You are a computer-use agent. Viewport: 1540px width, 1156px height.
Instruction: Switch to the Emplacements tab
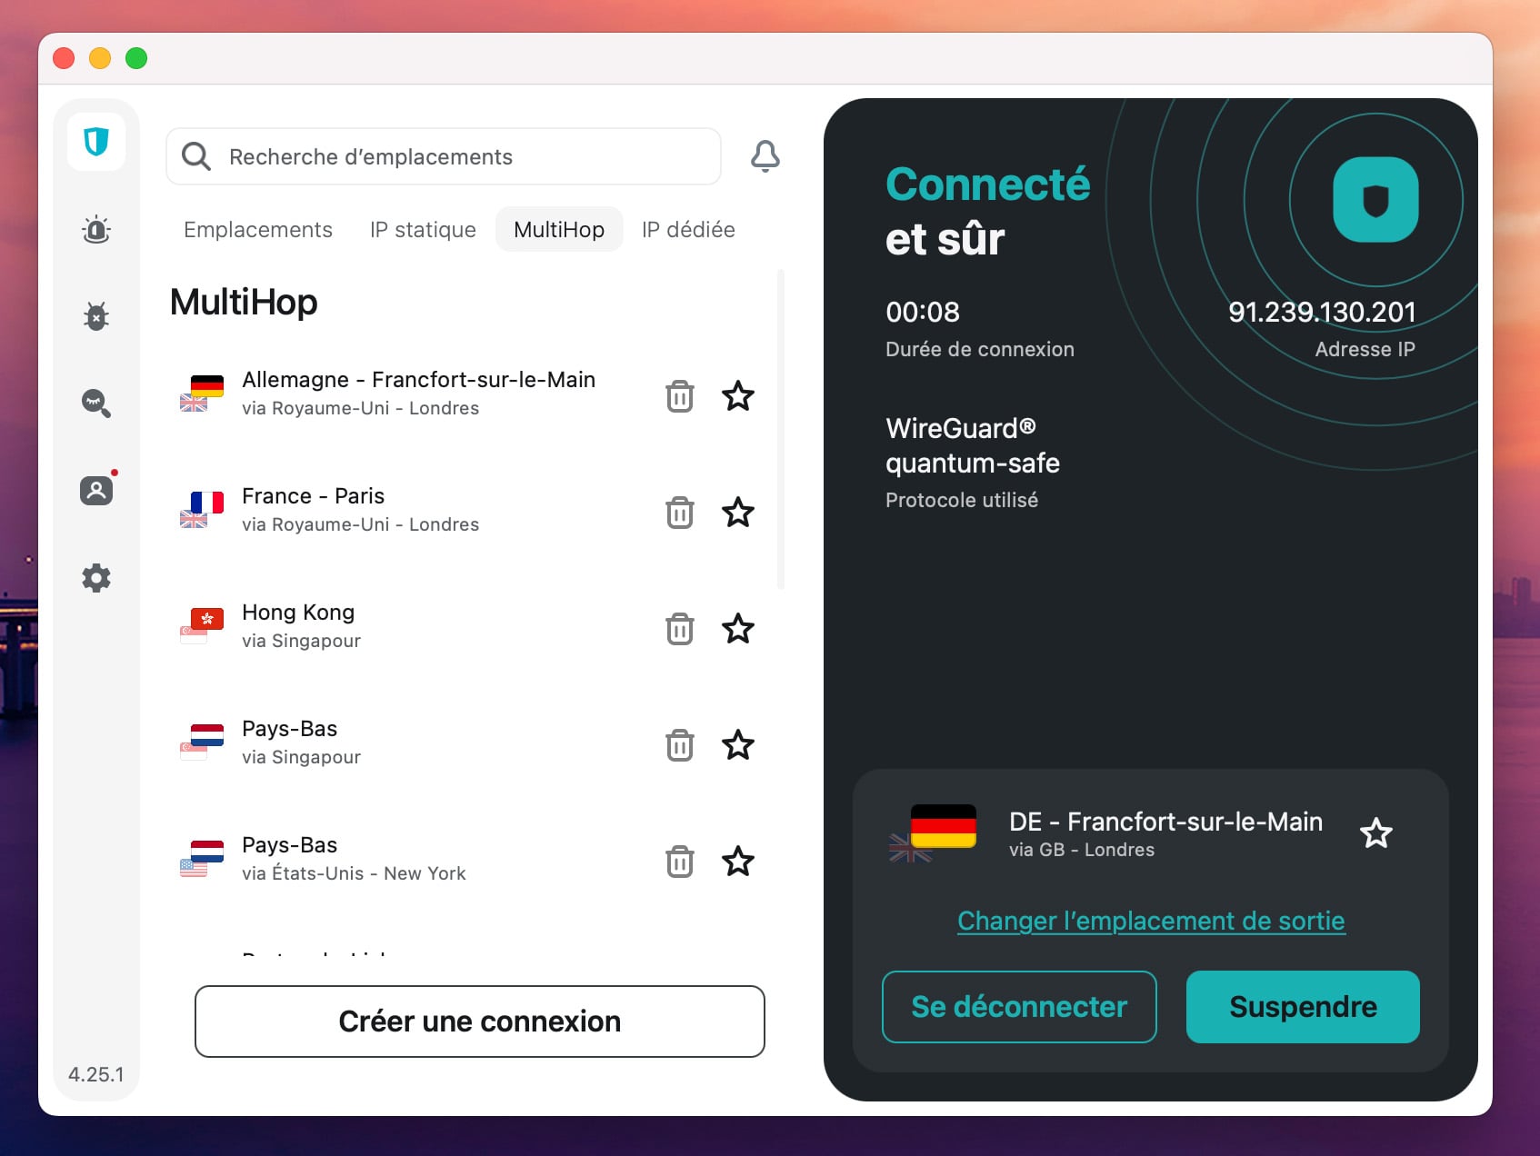(x=258, y=230)
